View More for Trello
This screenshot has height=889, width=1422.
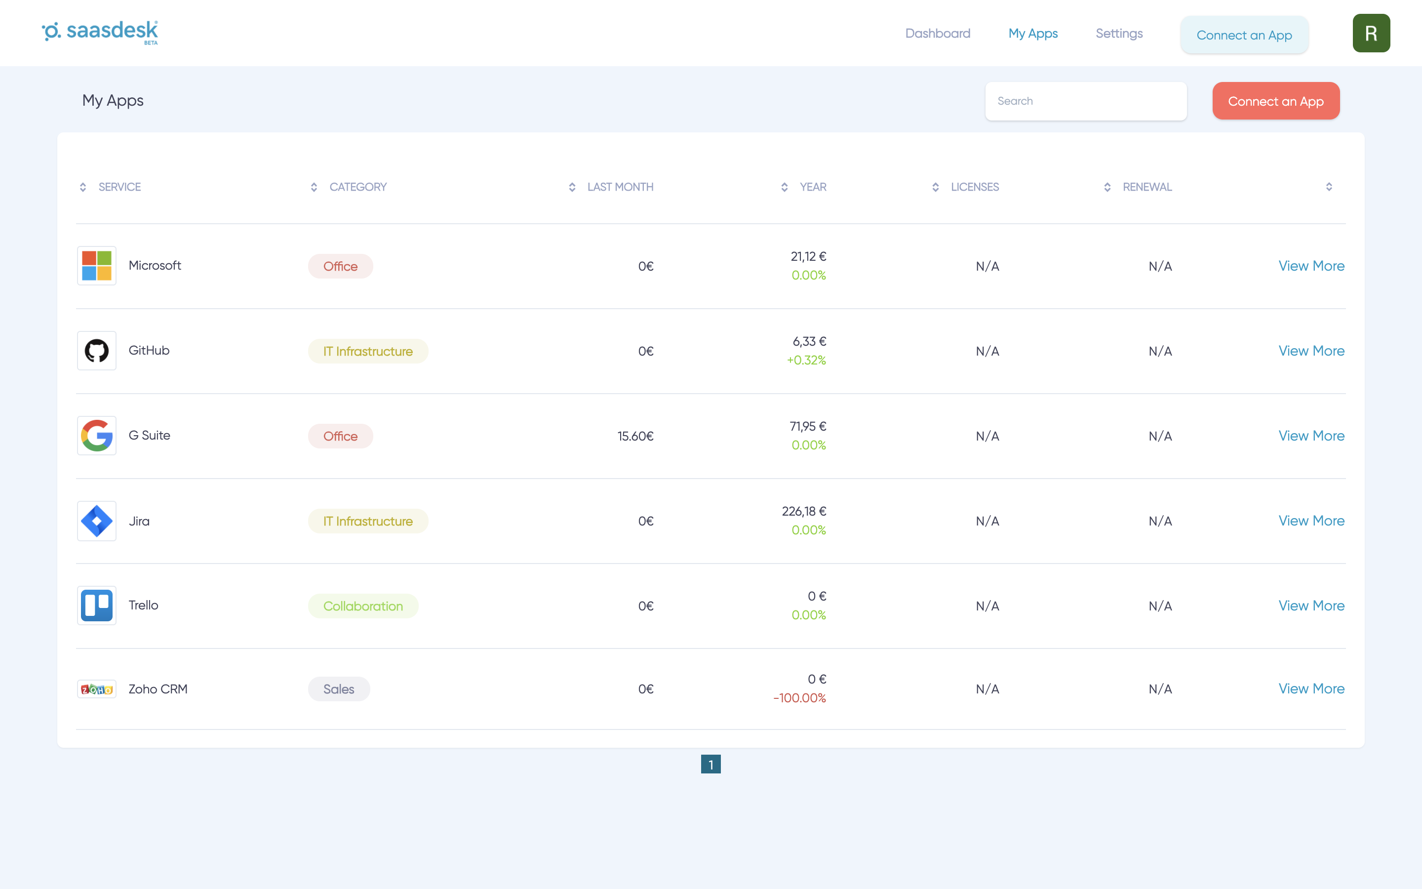pyautogui.click(x=1311, y=606)
